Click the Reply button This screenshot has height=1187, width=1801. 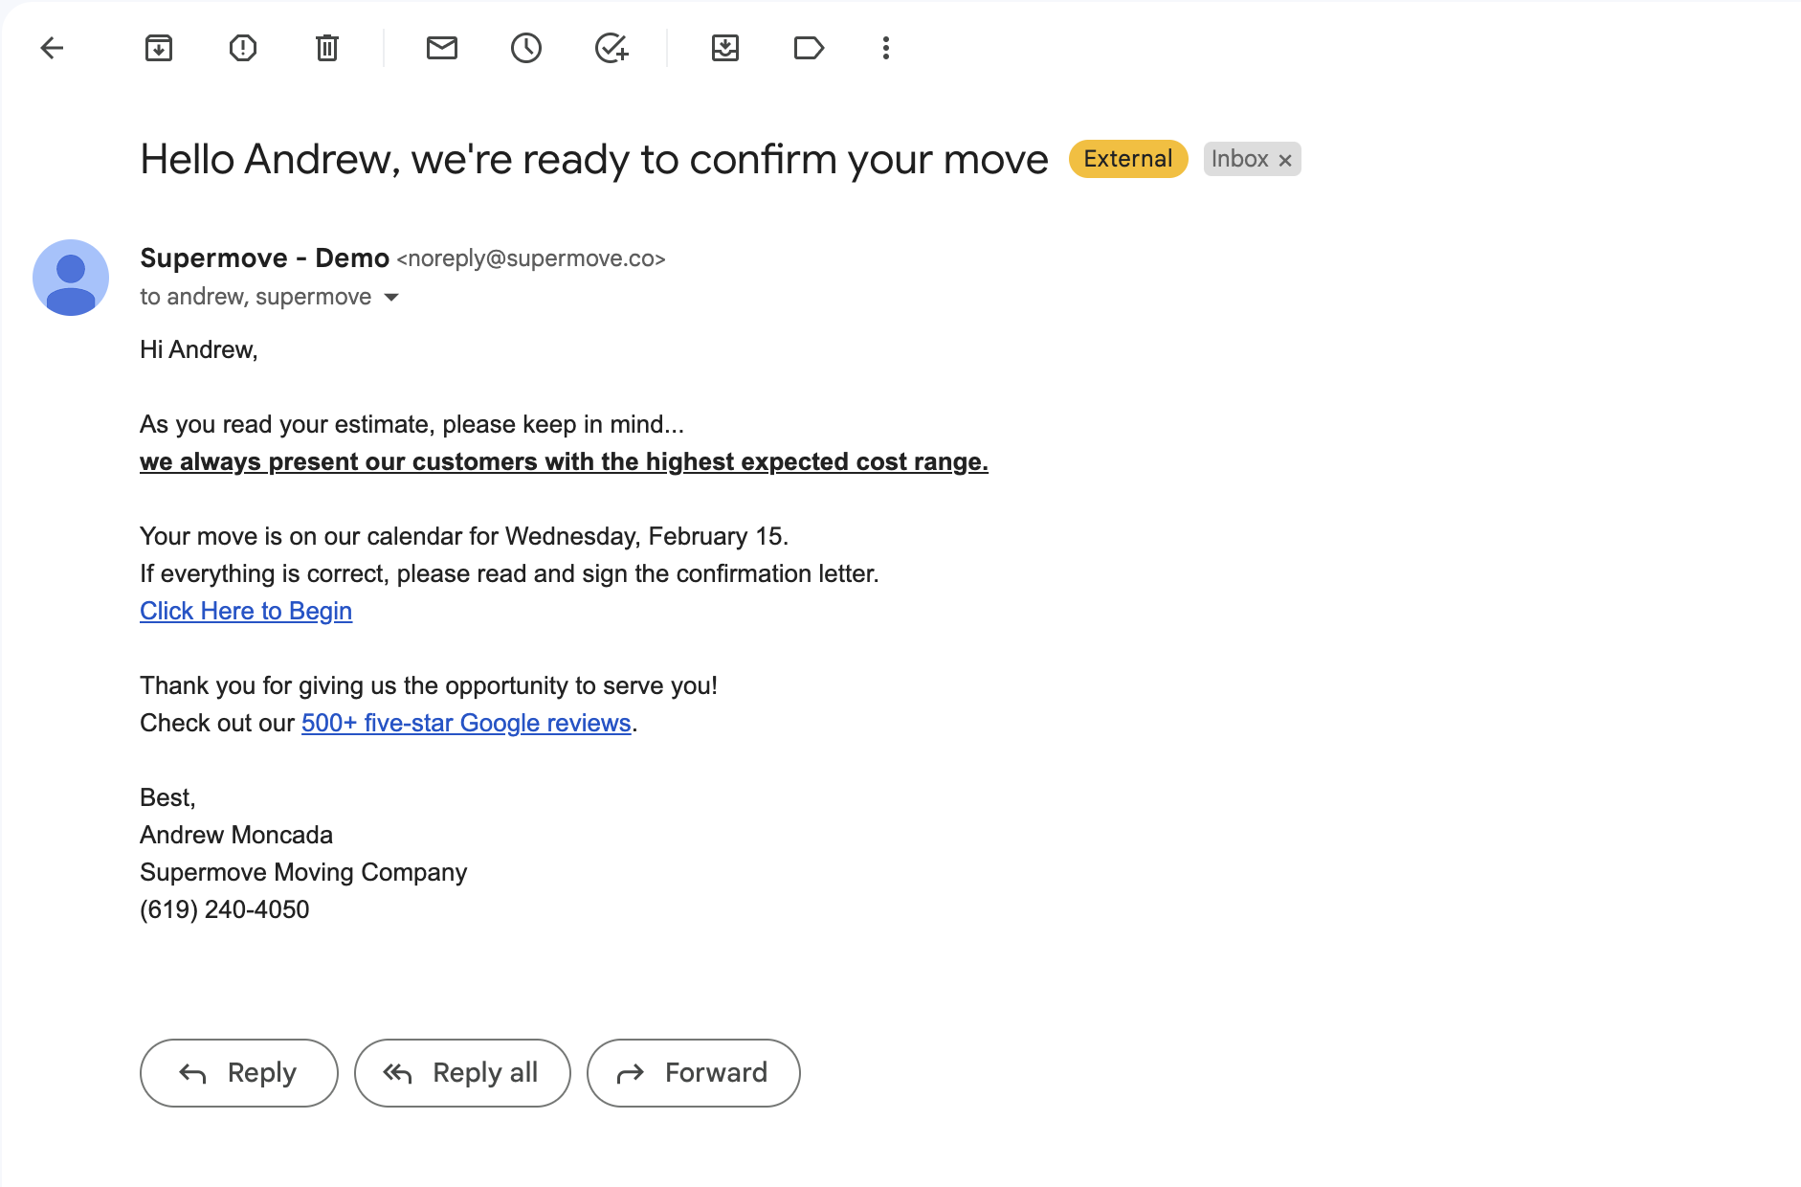[x=239, y=1073]
